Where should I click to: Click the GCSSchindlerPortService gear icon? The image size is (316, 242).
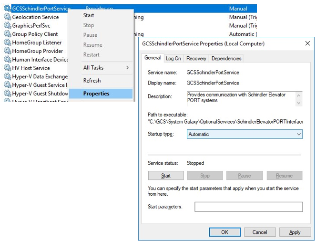pos(8,9)
